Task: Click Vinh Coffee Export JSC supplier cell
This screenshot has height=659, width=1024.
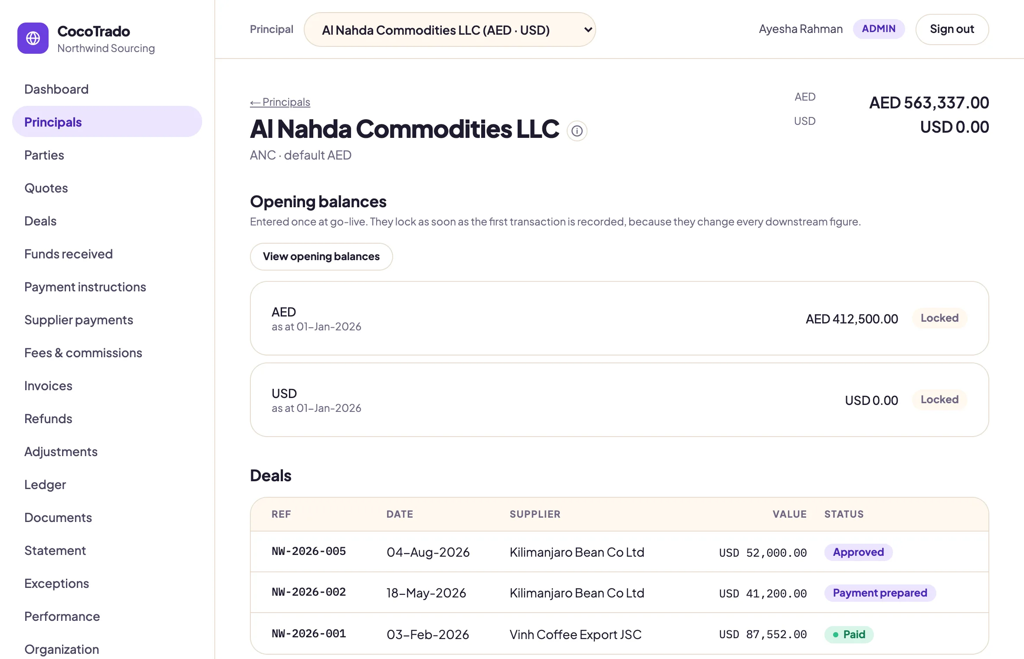Action: point(575,634)
